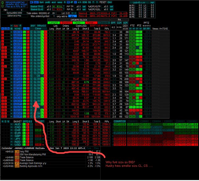Toggle the lock button in the top toolbar
199x181 pixels.
36,2
